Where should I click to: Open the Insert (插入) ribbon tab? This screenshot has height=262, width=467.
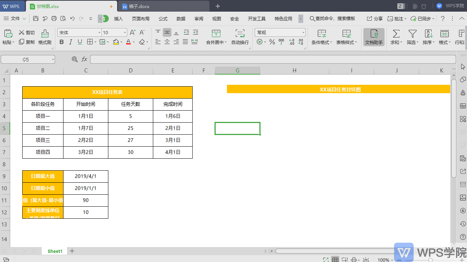point(119,19)
